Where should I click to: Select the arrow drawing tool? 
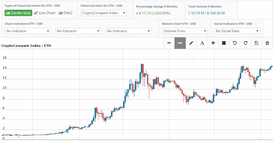click(x=180, y=43)
